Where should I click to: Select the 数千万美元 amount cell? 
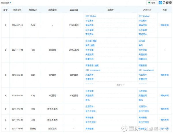click(52, 109)
